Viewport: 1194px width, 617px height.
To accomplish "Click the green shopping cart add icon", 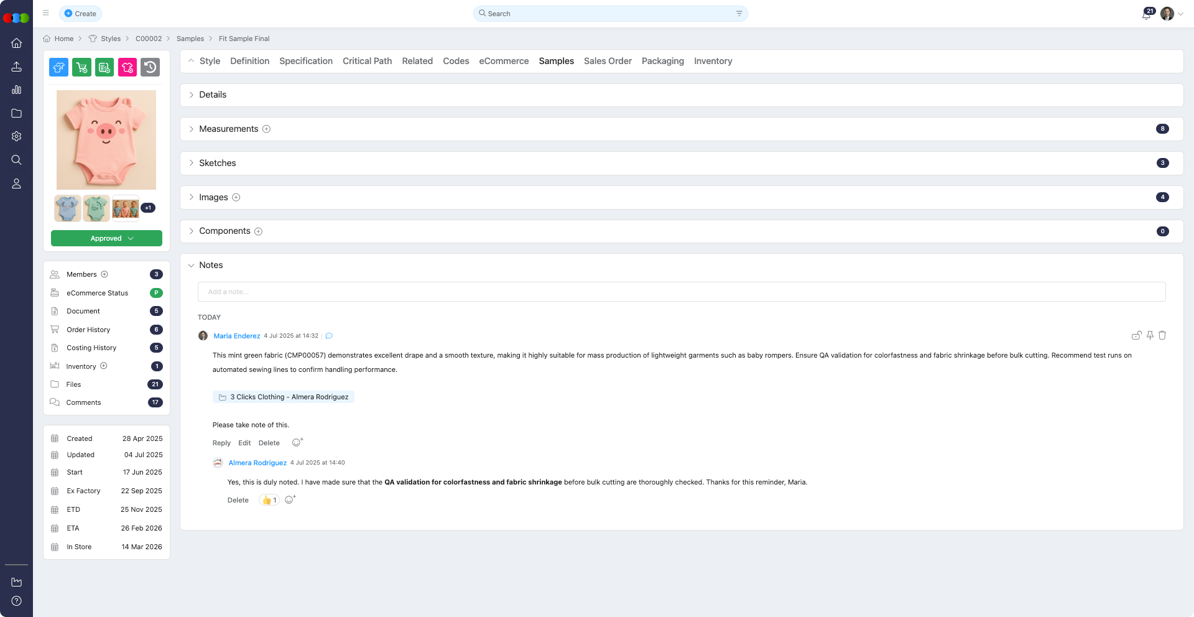I will click(81, 67).
